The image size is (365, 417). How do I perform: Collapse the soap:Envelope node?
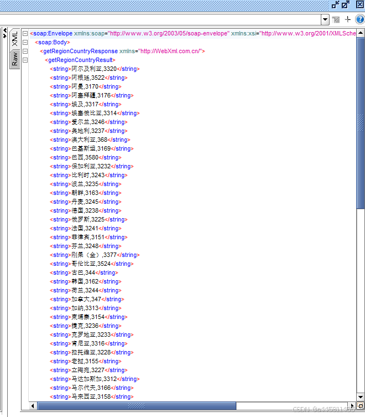click(x=25, y=34)
